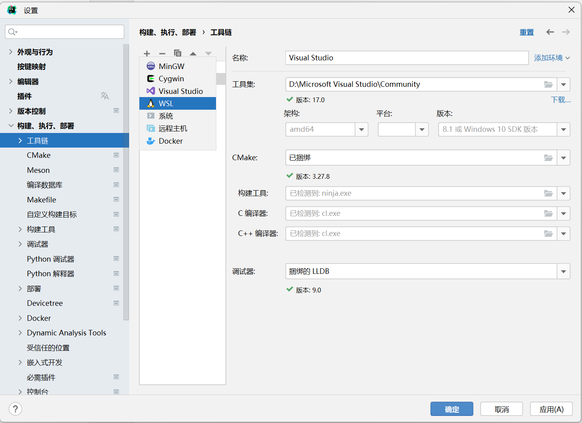This screenshot has width=582, height=423.
Task: Click project-level icon beside 版本控制
Action: [x=116, y=111]
